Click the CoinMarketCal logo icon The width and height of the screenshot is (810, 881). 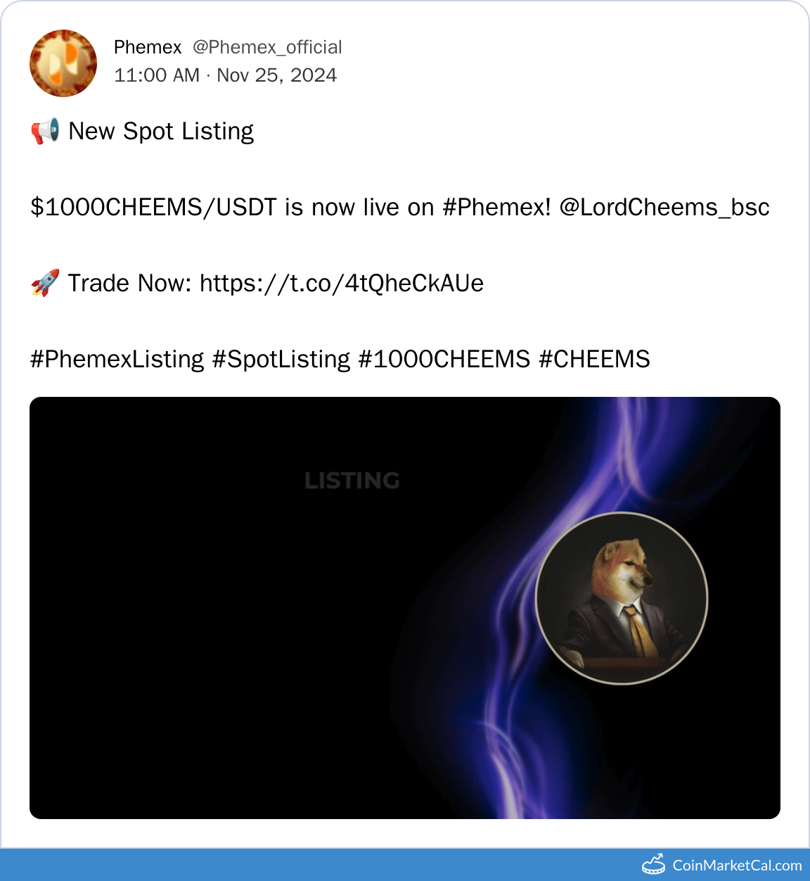[653, 864]
